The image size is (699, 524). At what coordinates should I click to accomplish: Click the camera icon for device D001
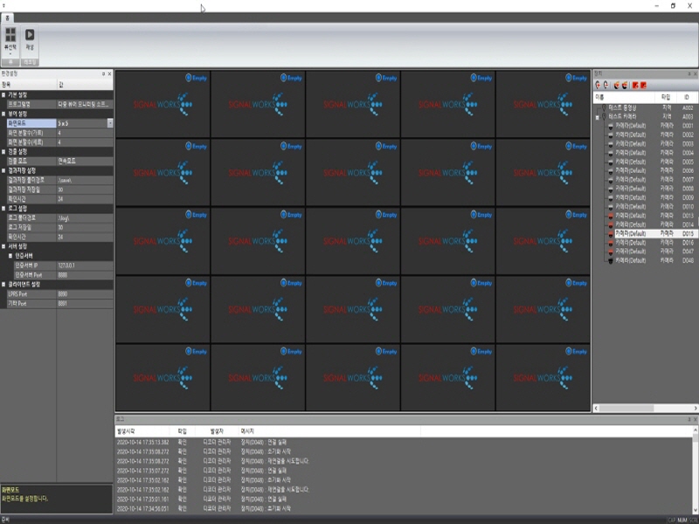[x=611, y=126]
